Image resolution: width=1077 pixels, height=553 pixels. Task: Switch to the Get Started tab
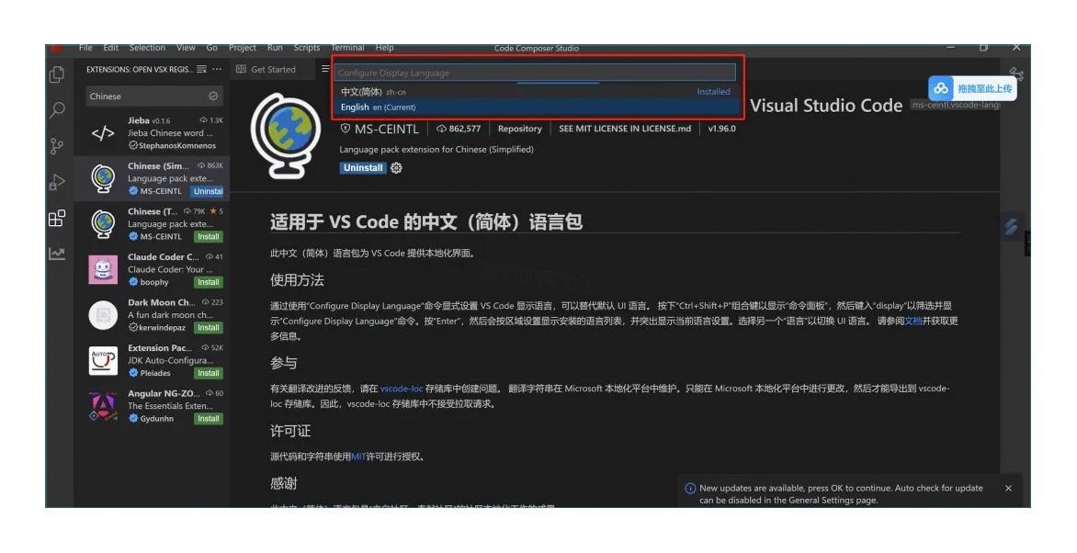point(266,70)
